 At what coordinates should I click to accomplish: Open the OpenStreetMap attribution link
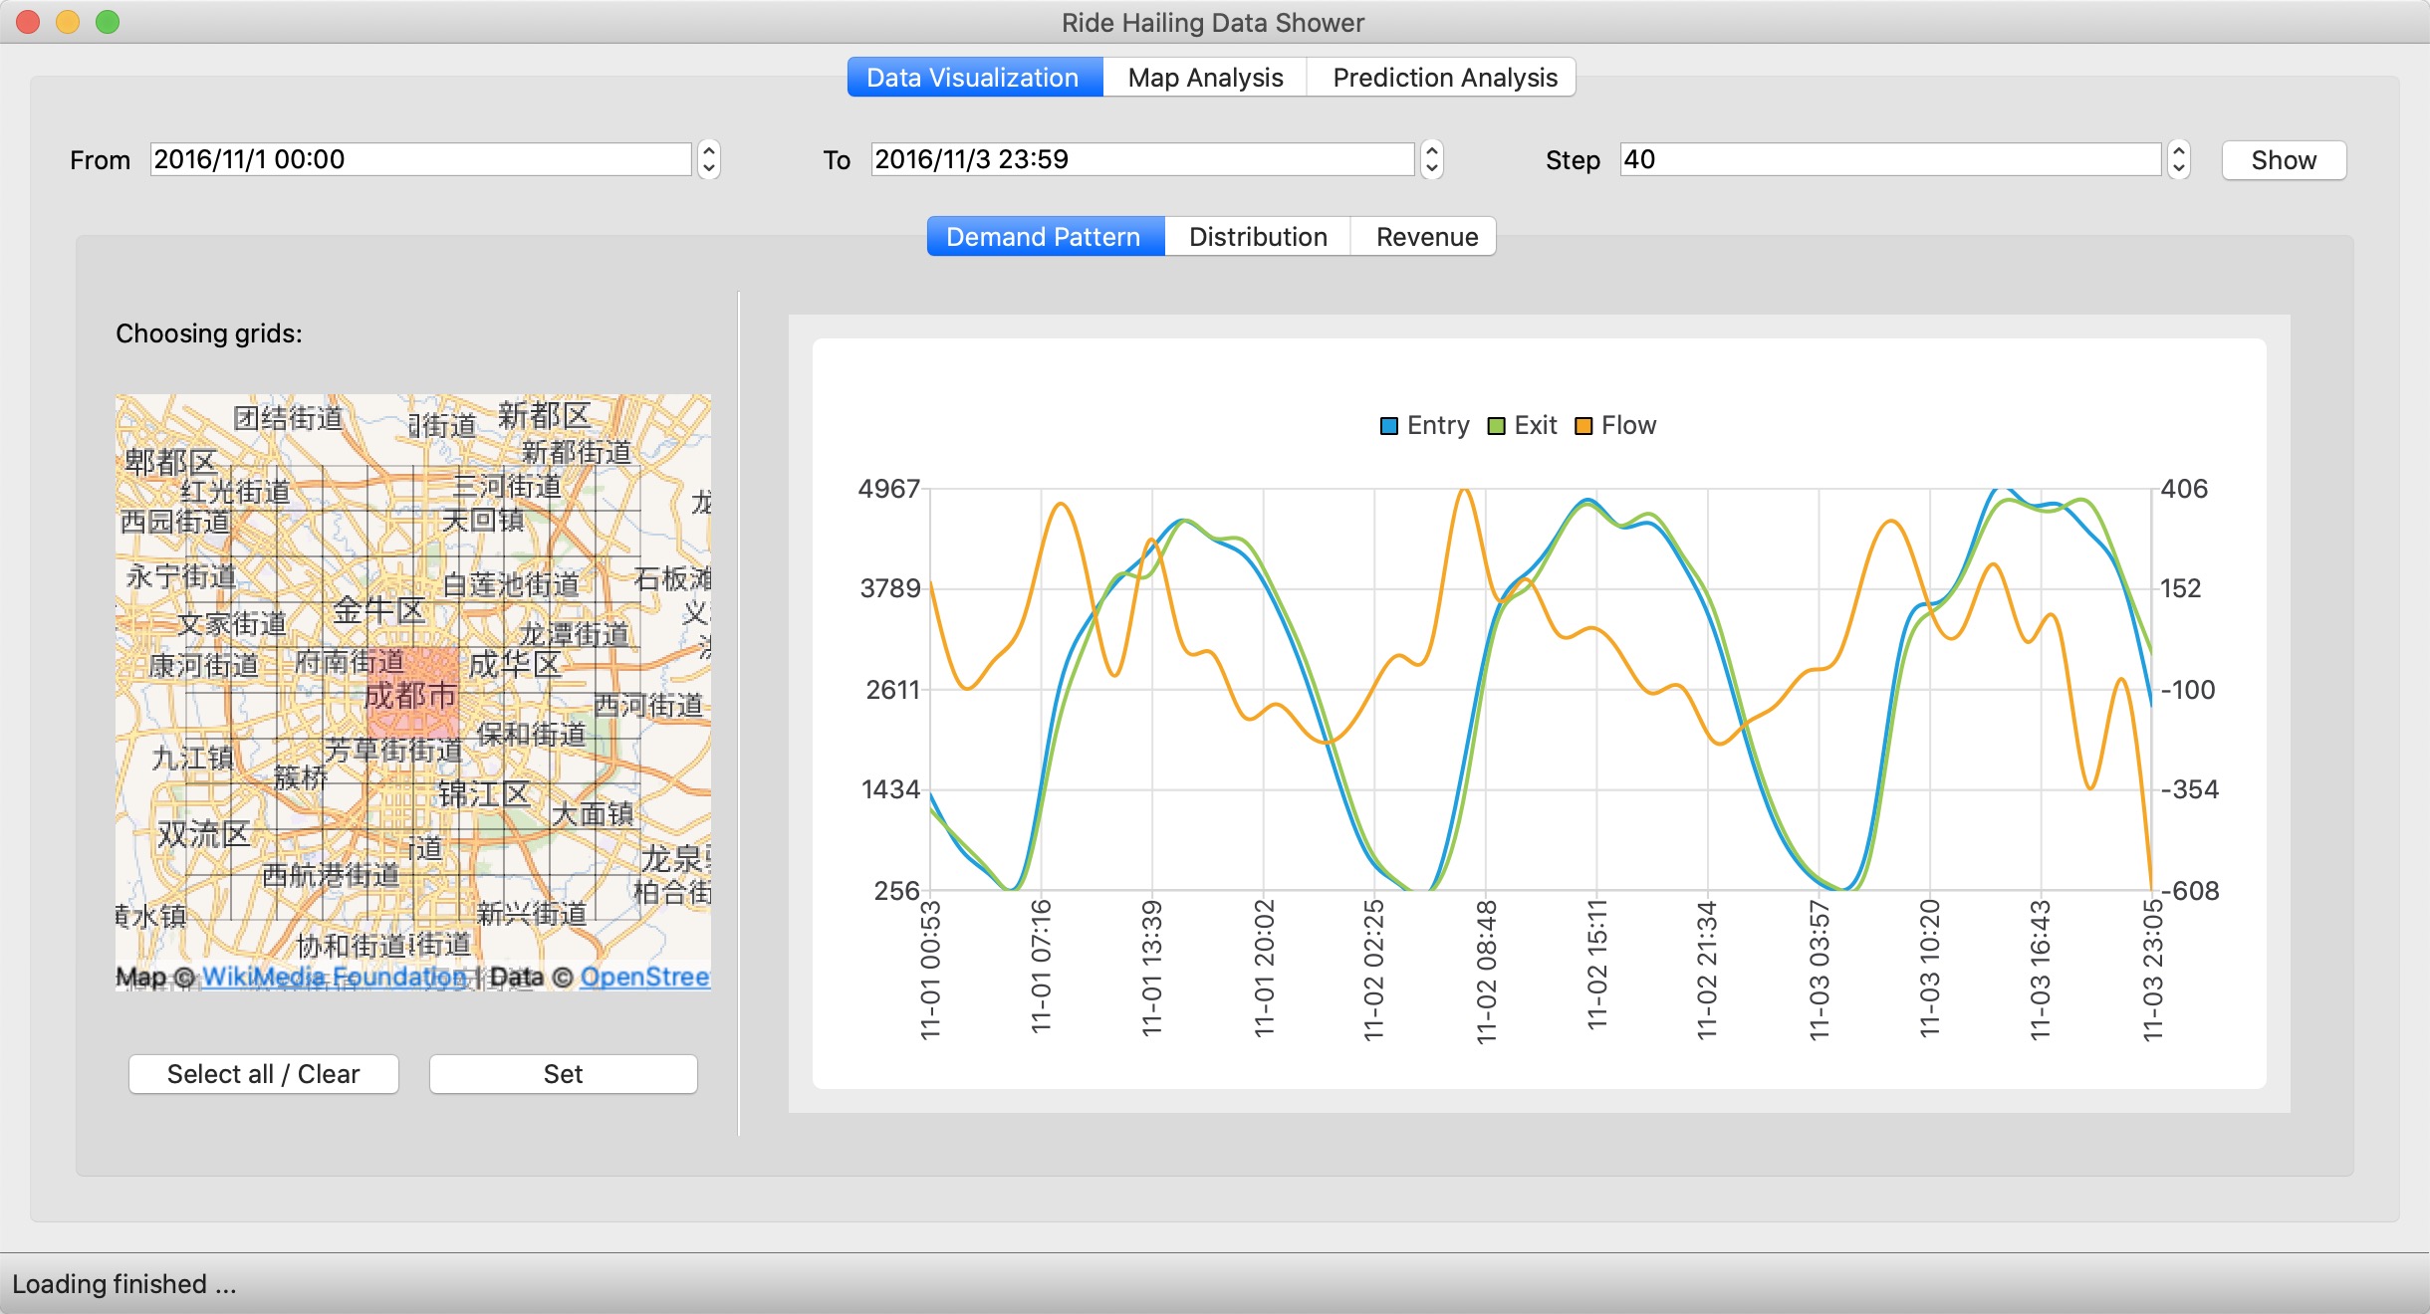tap(644, 977)
